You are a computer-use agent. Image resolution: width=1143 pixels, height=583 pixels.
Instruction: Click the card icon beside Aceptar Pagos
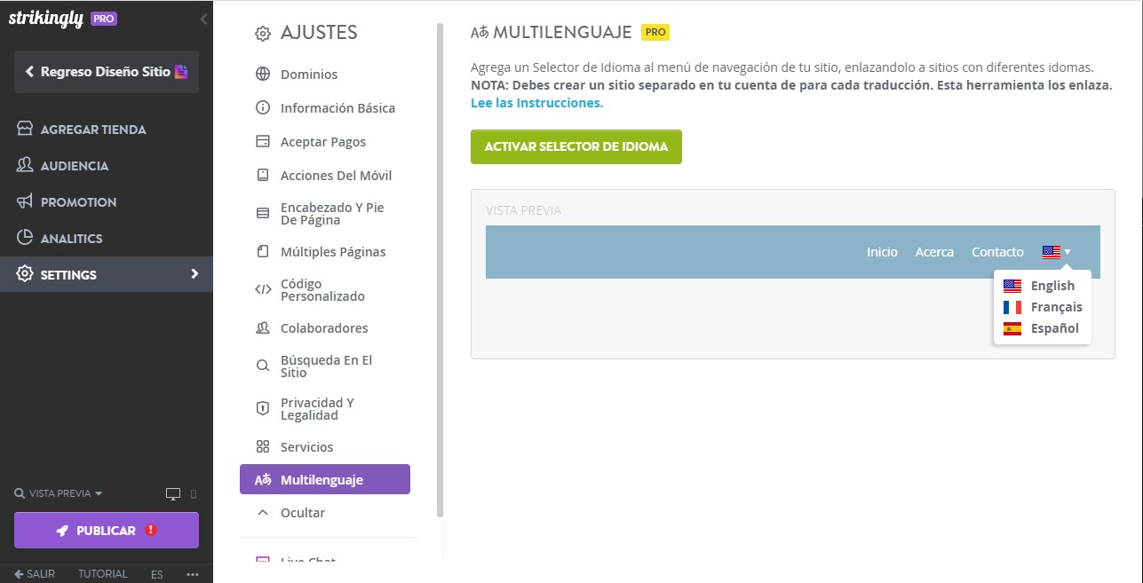pos(263,142)
